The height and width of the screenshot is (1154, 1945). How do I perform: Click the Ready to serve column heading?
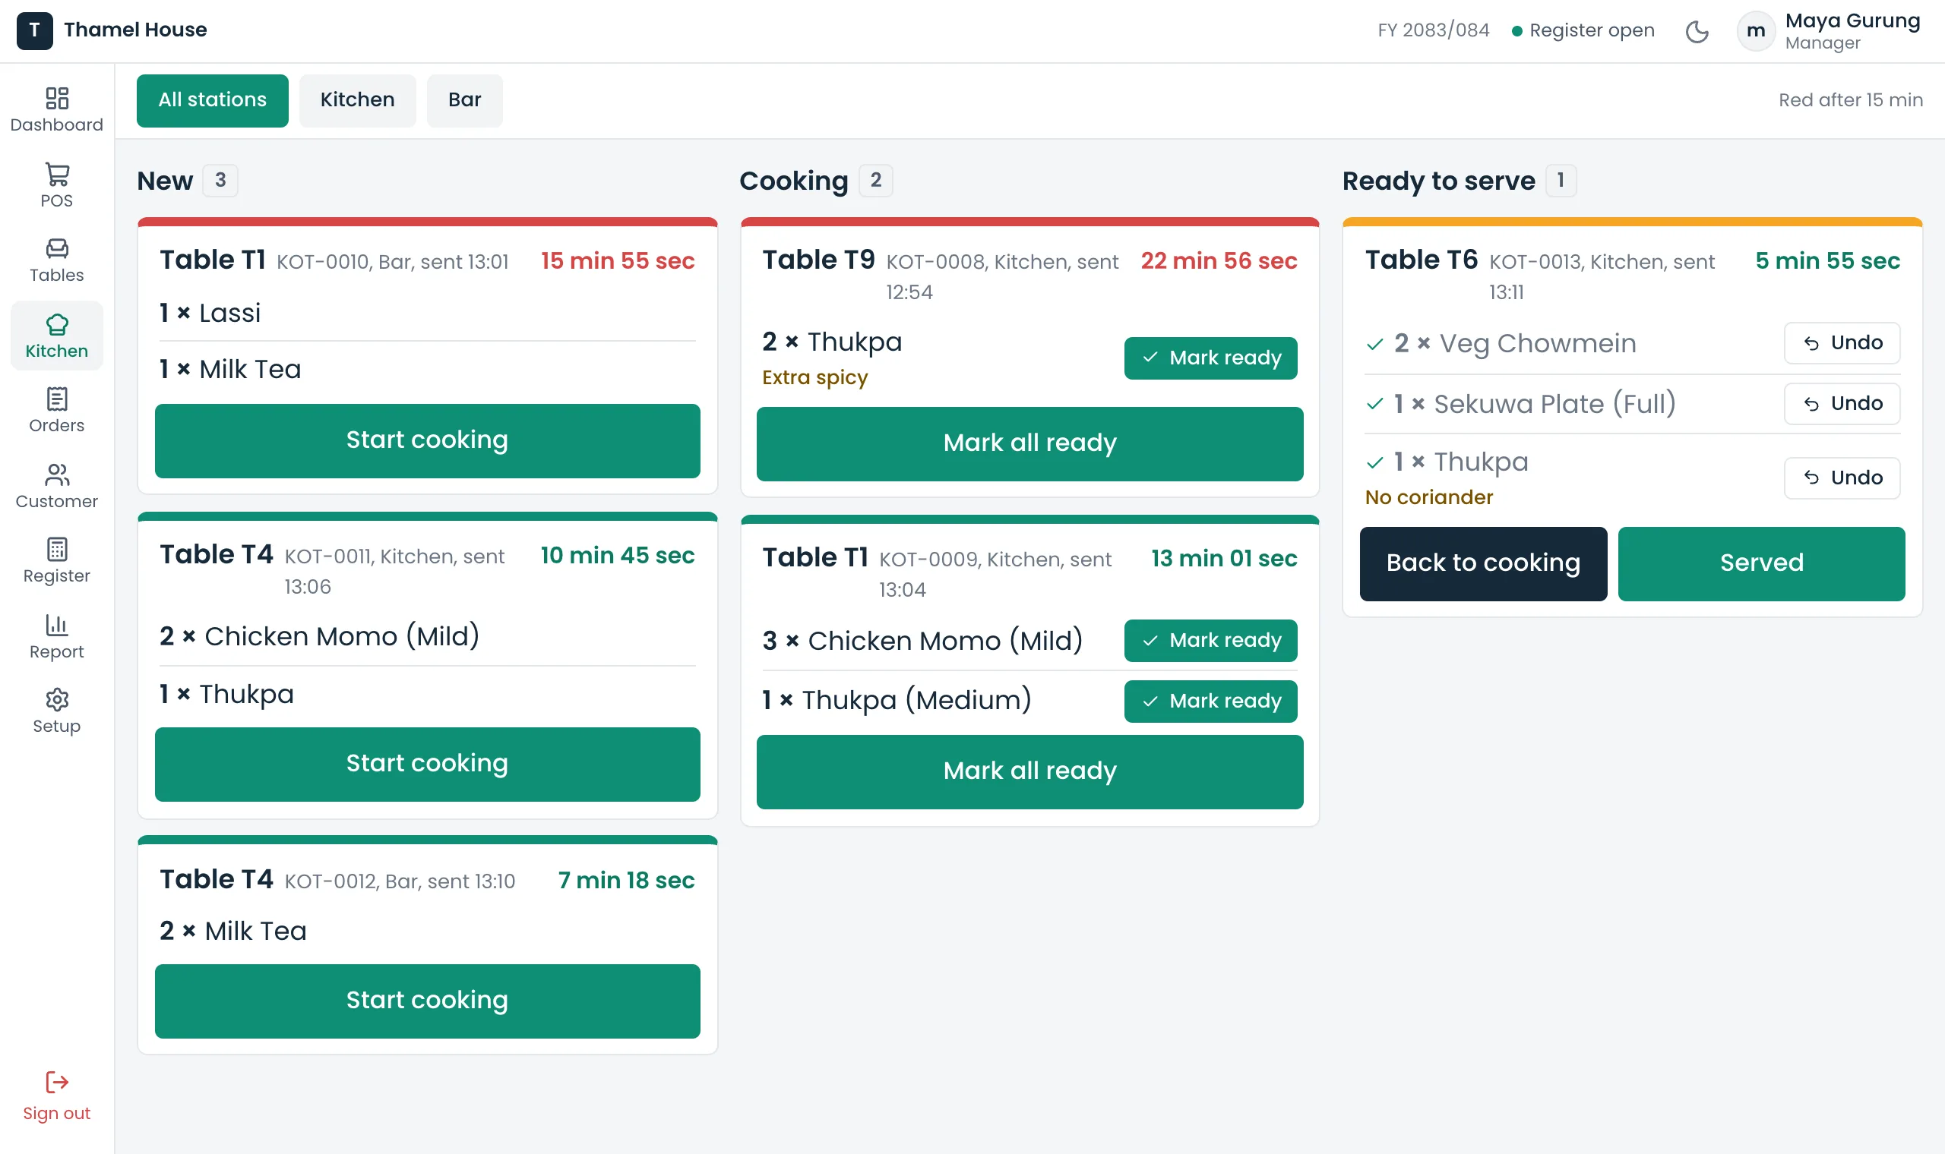click(1438, 181)
